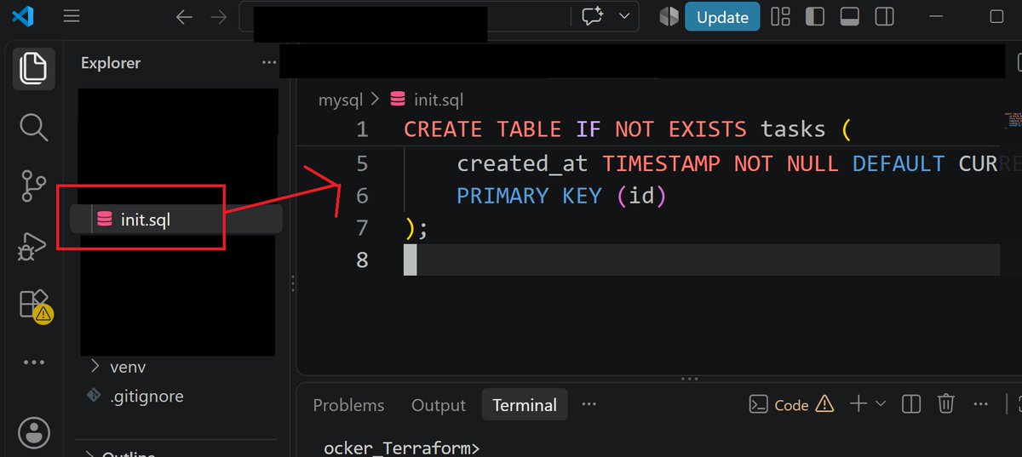The height and width of the screenshot is (457, 1022).
Task: Maximize the VS Code window
Action: pos(996,16)
